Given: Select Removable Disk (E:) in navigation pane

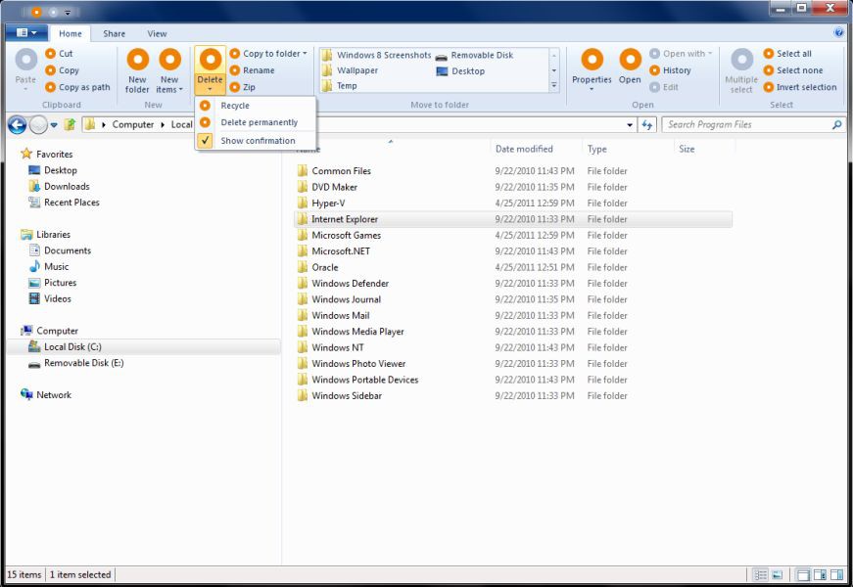Looking at the screenshot, I should [x=76, y=363].
